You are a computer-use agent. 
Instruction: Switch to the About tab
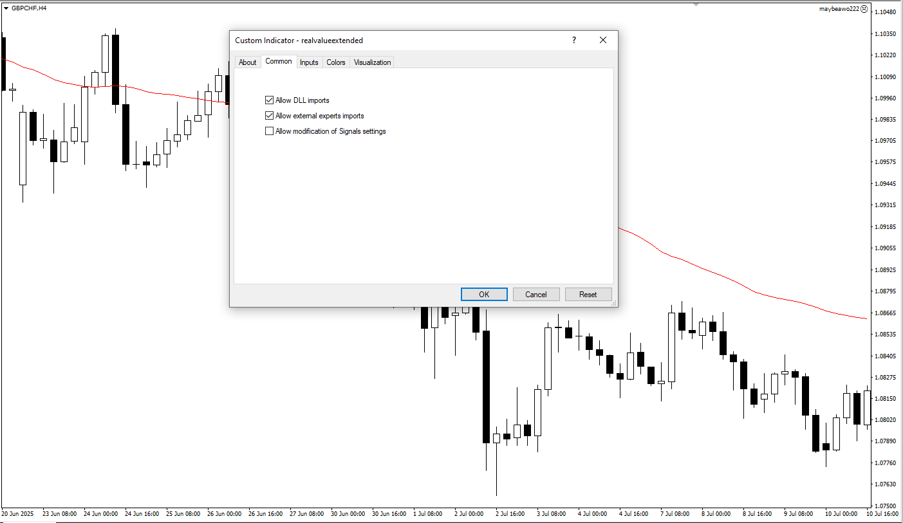click(x=248, y=62)
